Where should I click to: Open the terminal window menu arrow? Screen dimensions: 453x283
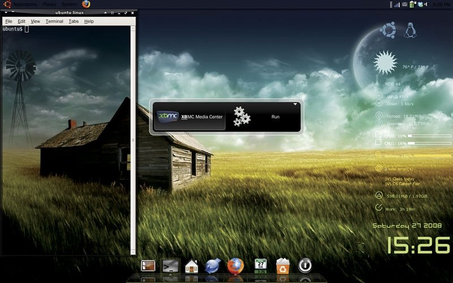[6, 12]
